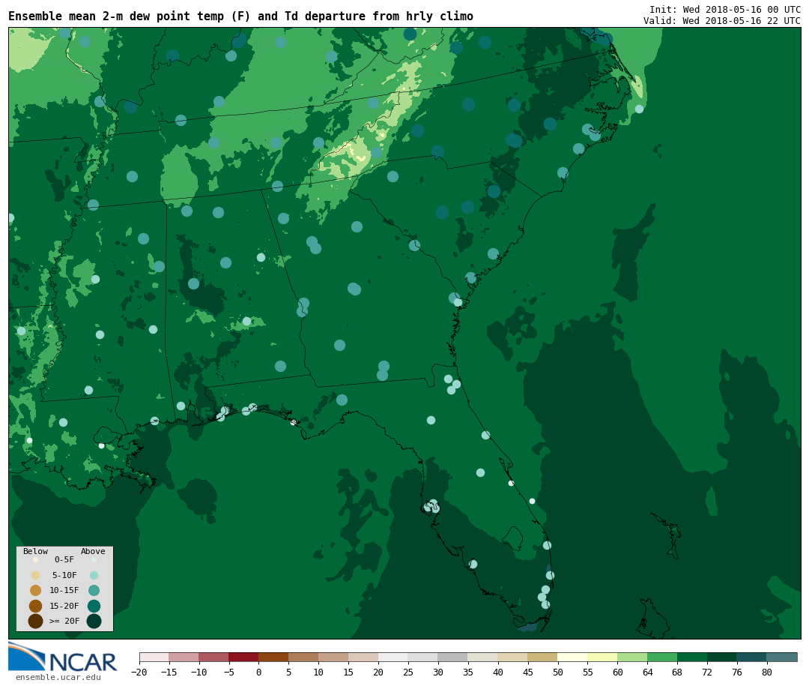Click the 'Above' legend column header
This screenshot has height=686, width=809.
click(x=93, y=551)
